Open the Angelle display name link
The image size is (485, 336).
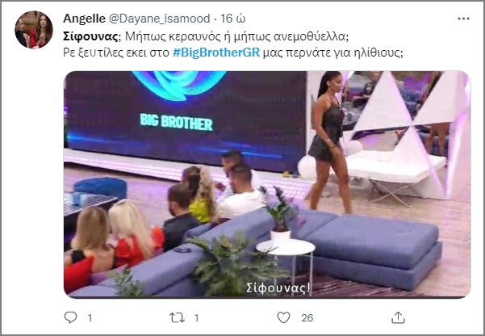pyautogui.click(x=84, y=19)
